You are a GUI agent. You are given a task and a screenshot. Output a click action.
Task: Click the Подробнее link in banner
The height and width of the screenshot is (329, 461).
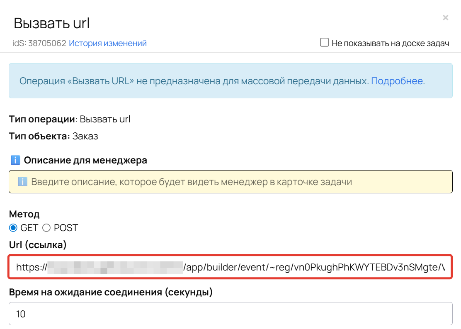[x=397, y=81]
